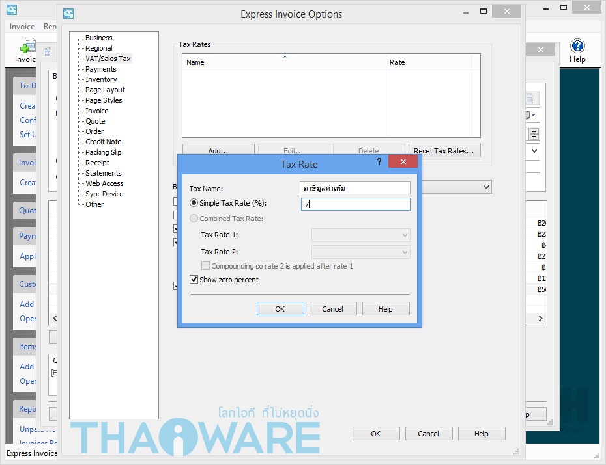Open the Invoice menu in main window
606x465 pixels.
(22, 27)
